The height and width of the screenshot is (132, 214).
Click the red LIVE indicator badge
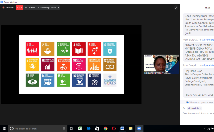pyautogui.click(x=20, y=8)
